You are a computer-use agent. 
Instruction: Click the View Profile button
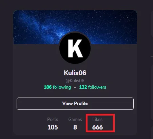tap(75, 104)
